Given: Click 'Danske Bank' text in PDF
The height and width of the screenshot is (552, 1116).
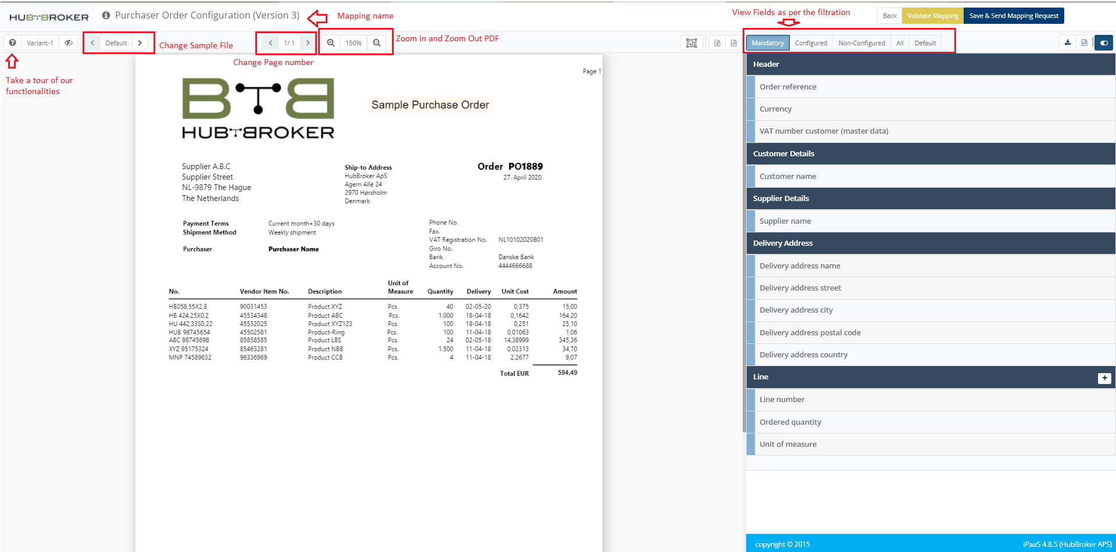Looking at the screenshot, I should (x=516, y=257).
